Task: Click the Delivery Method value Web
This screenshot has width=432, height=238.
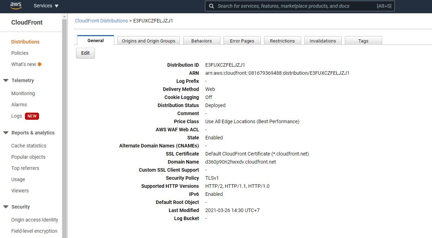Action: click(210, 89)
